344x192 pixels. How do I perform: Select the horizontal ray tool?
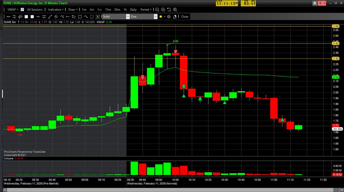(x=68, y=17)
